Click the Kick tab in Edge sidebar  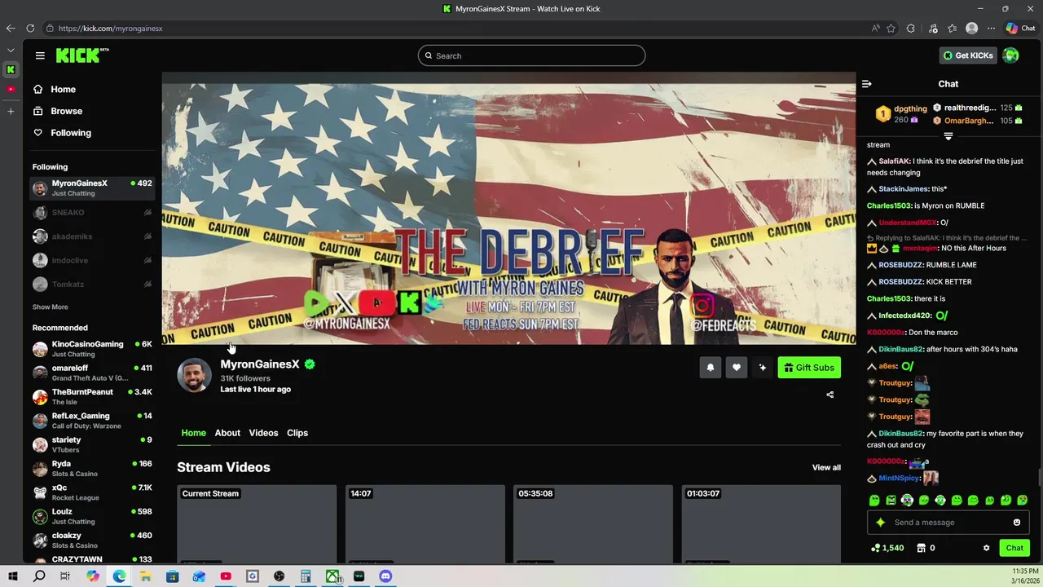[x=11, y=69]
